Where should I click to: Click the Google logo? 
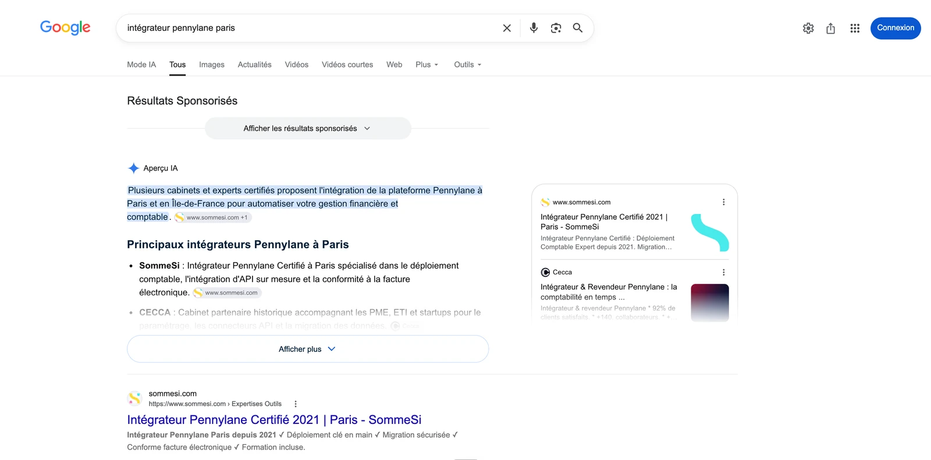[x=65, y=27]
